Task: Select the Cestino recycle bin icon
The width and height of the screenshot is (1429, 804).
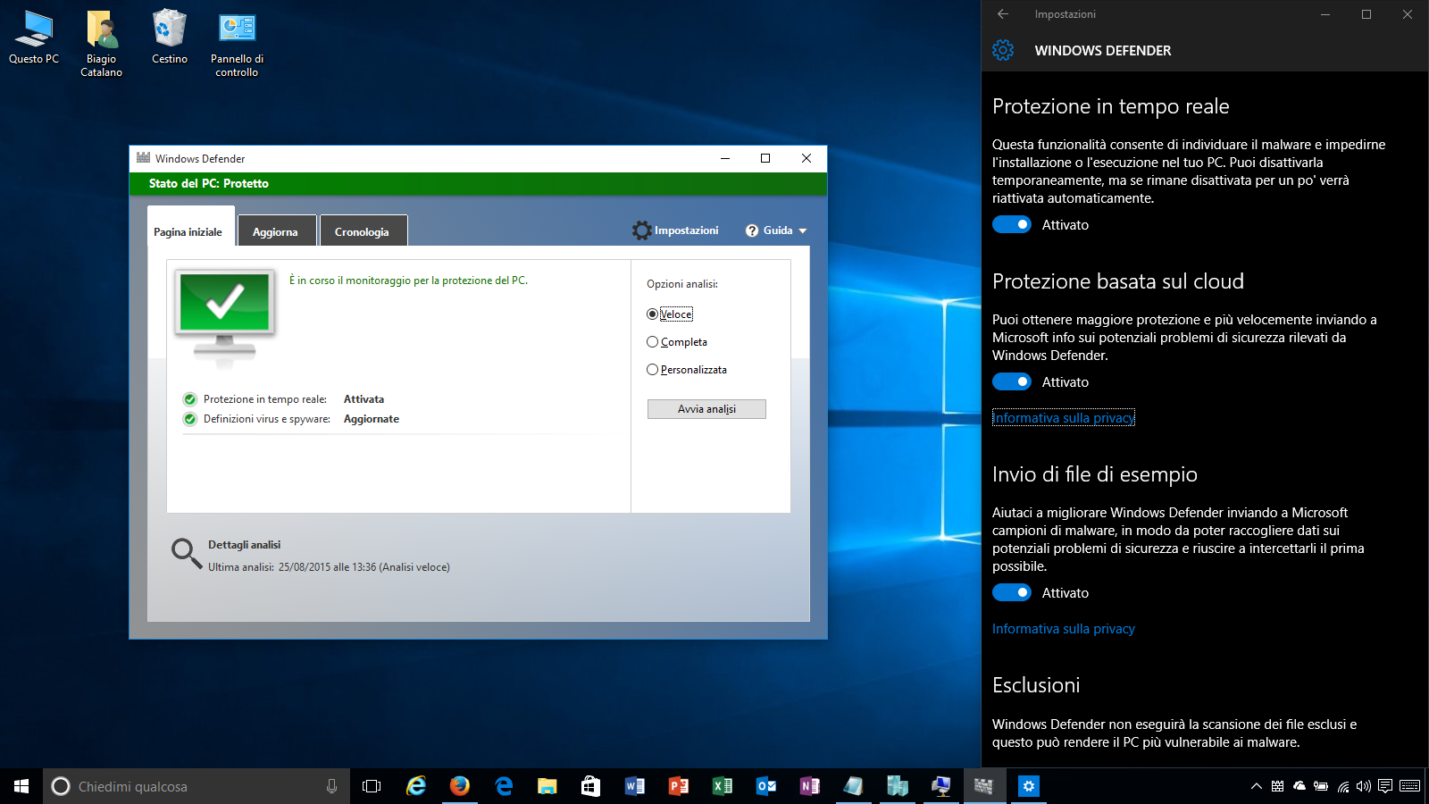Action: (x=170, y=38)
